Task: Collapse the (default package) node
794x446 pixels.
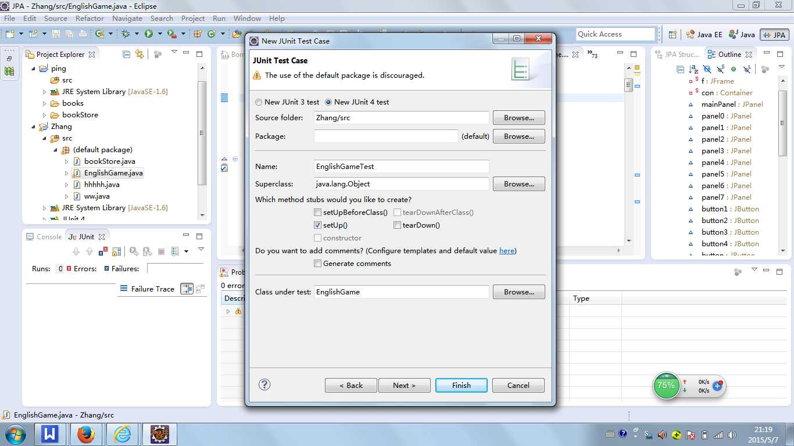Action: (55, 150)
